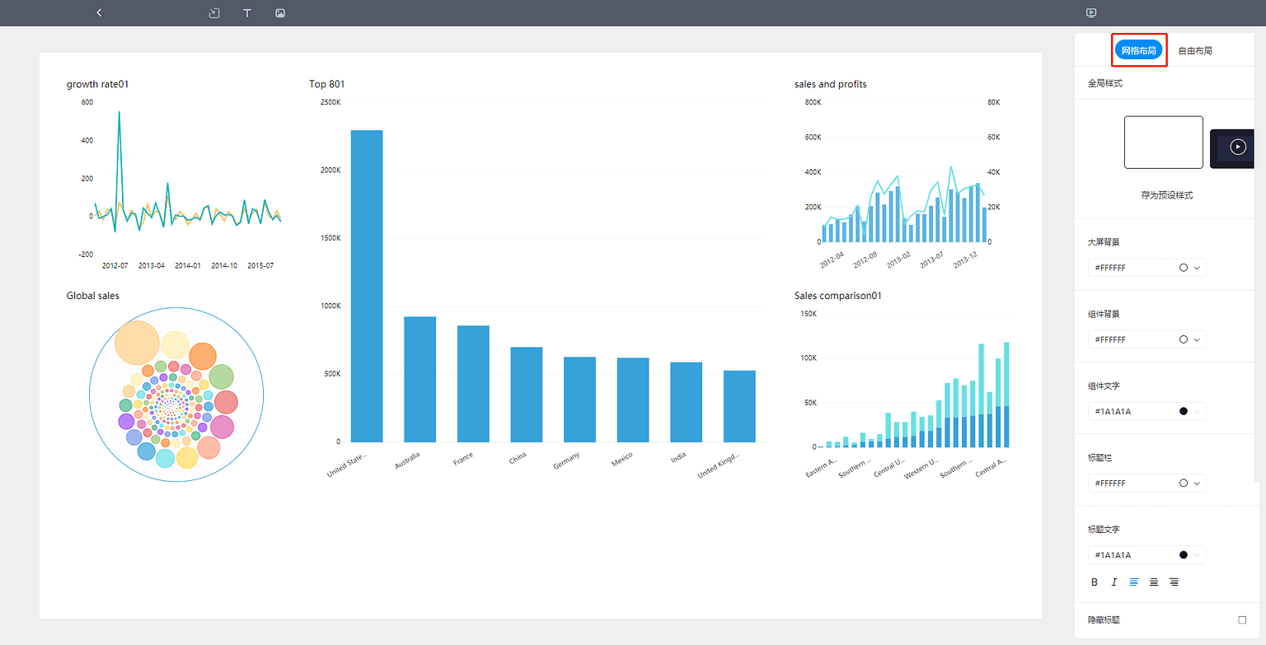Expand the 标题文字 color dropdown arrow
The image size is (1266, 645).
tap(1197, 554)
